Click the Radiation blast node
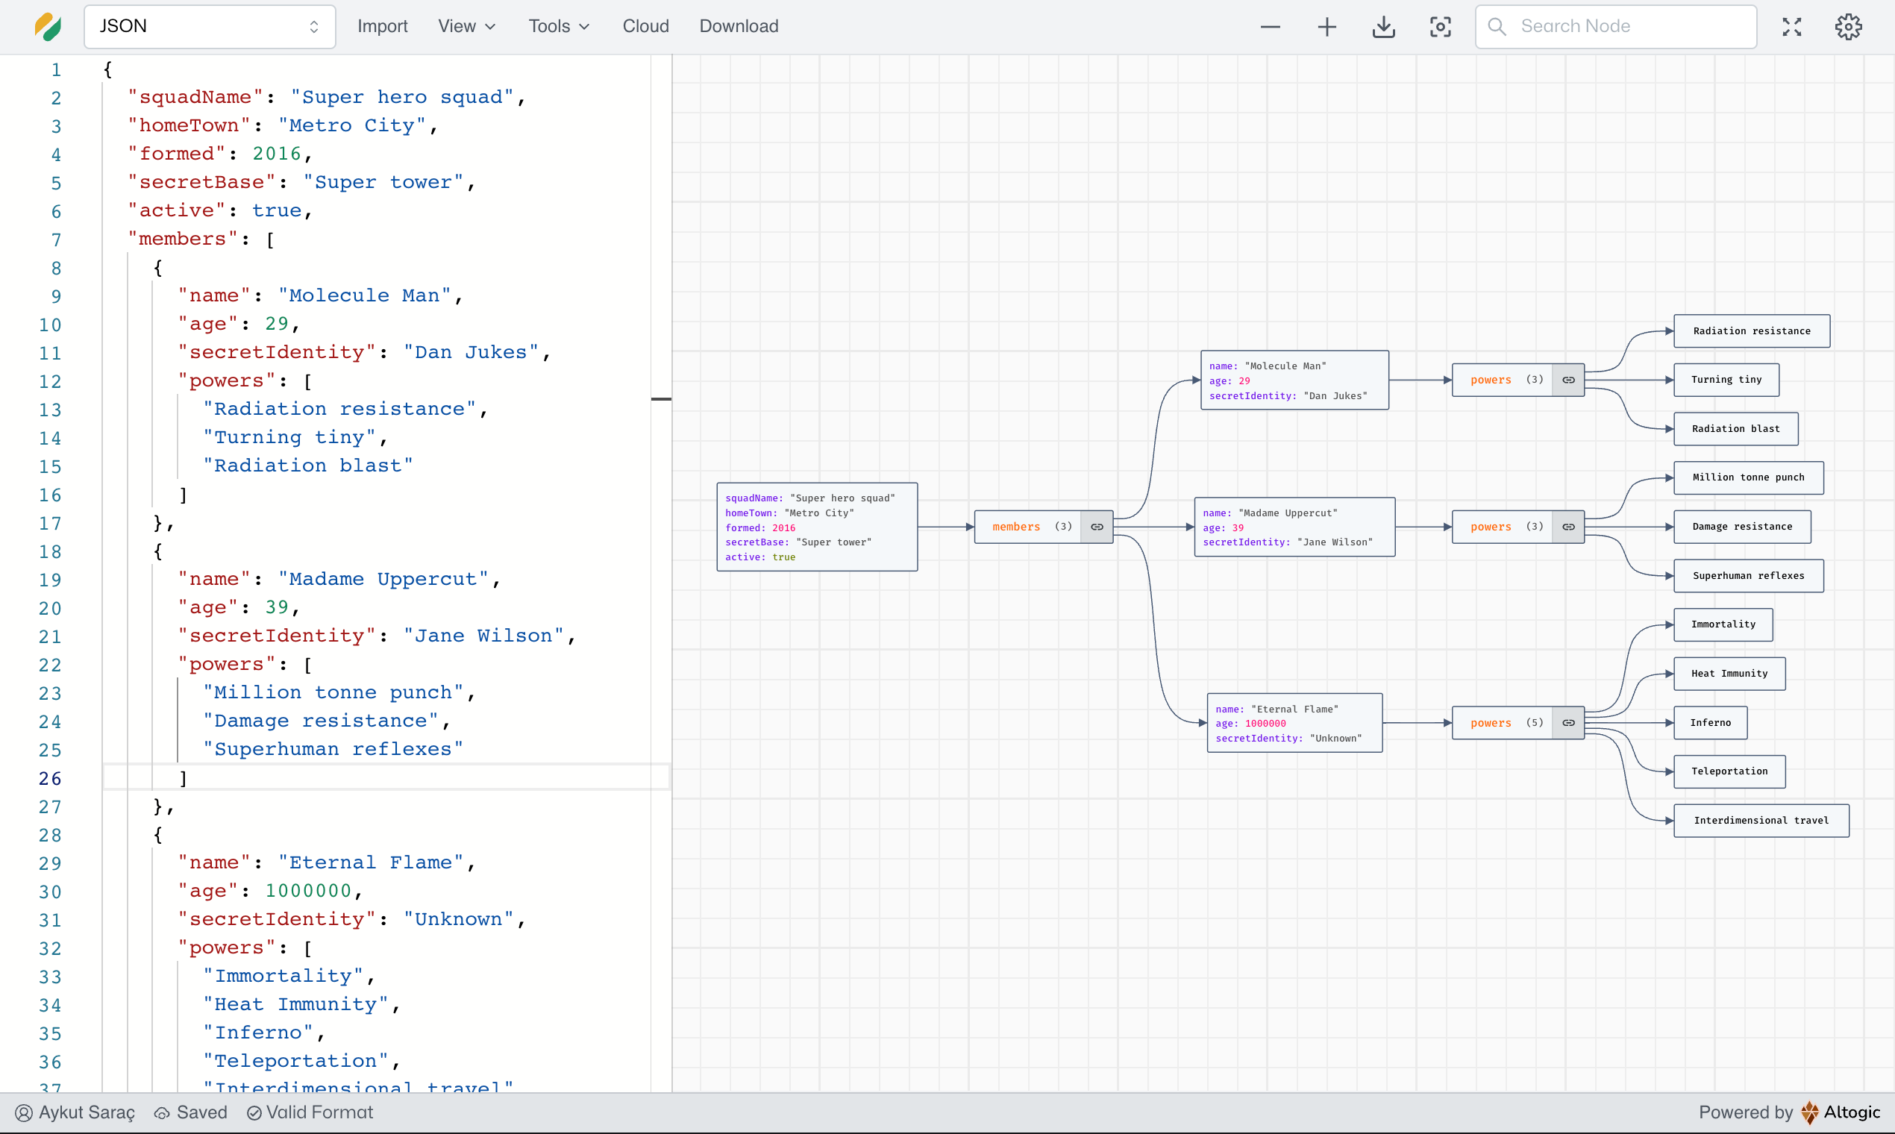The image size is (1895, 1134). [x=1735, y=429]
